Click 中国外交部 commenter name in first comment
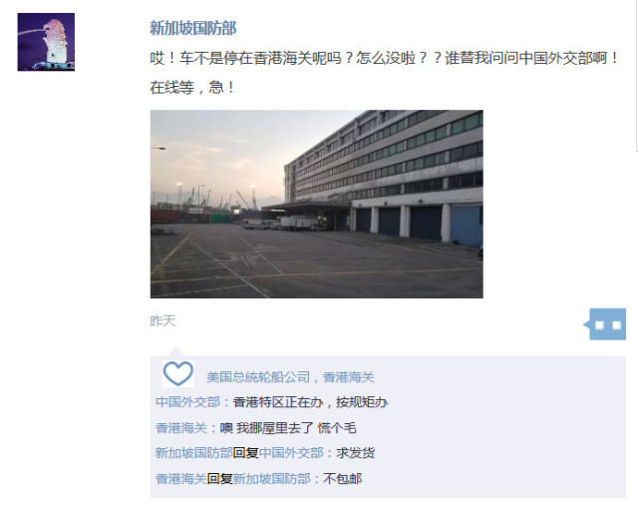This screenshot has width=639, height=511. tap(187, 402)
